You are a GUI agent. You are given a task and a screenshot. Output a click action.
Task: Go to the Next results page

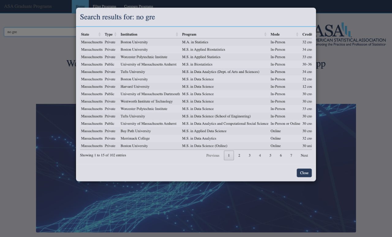(x=304, y=155)
